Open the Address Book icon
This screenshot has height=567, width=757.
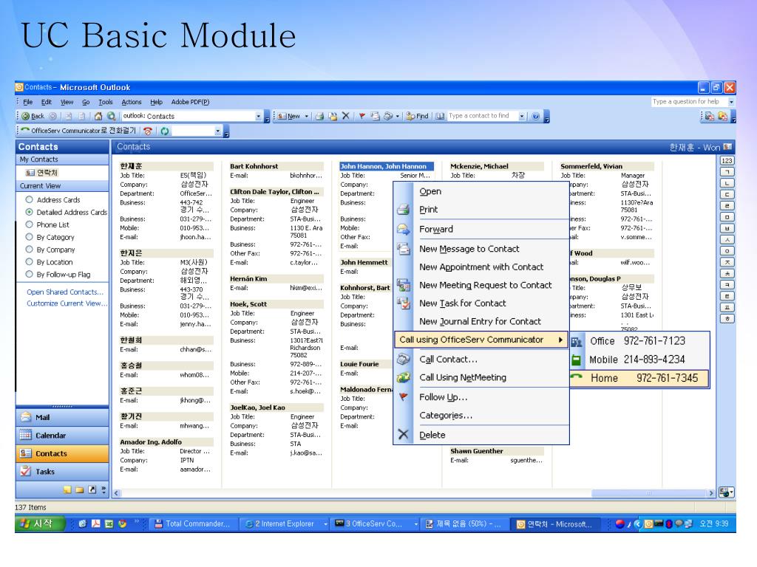tap(440, 116)
